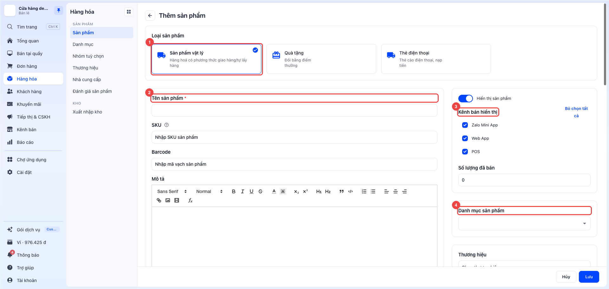
Task: Open the text background highlight color picker
Action: (x=283, y=191)
